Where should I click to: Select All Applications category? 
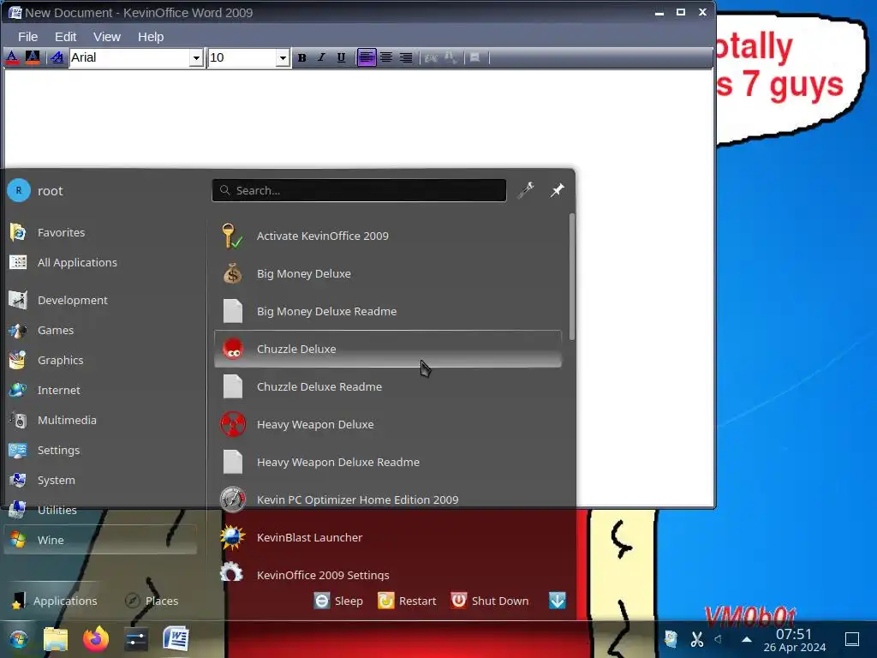101,262
